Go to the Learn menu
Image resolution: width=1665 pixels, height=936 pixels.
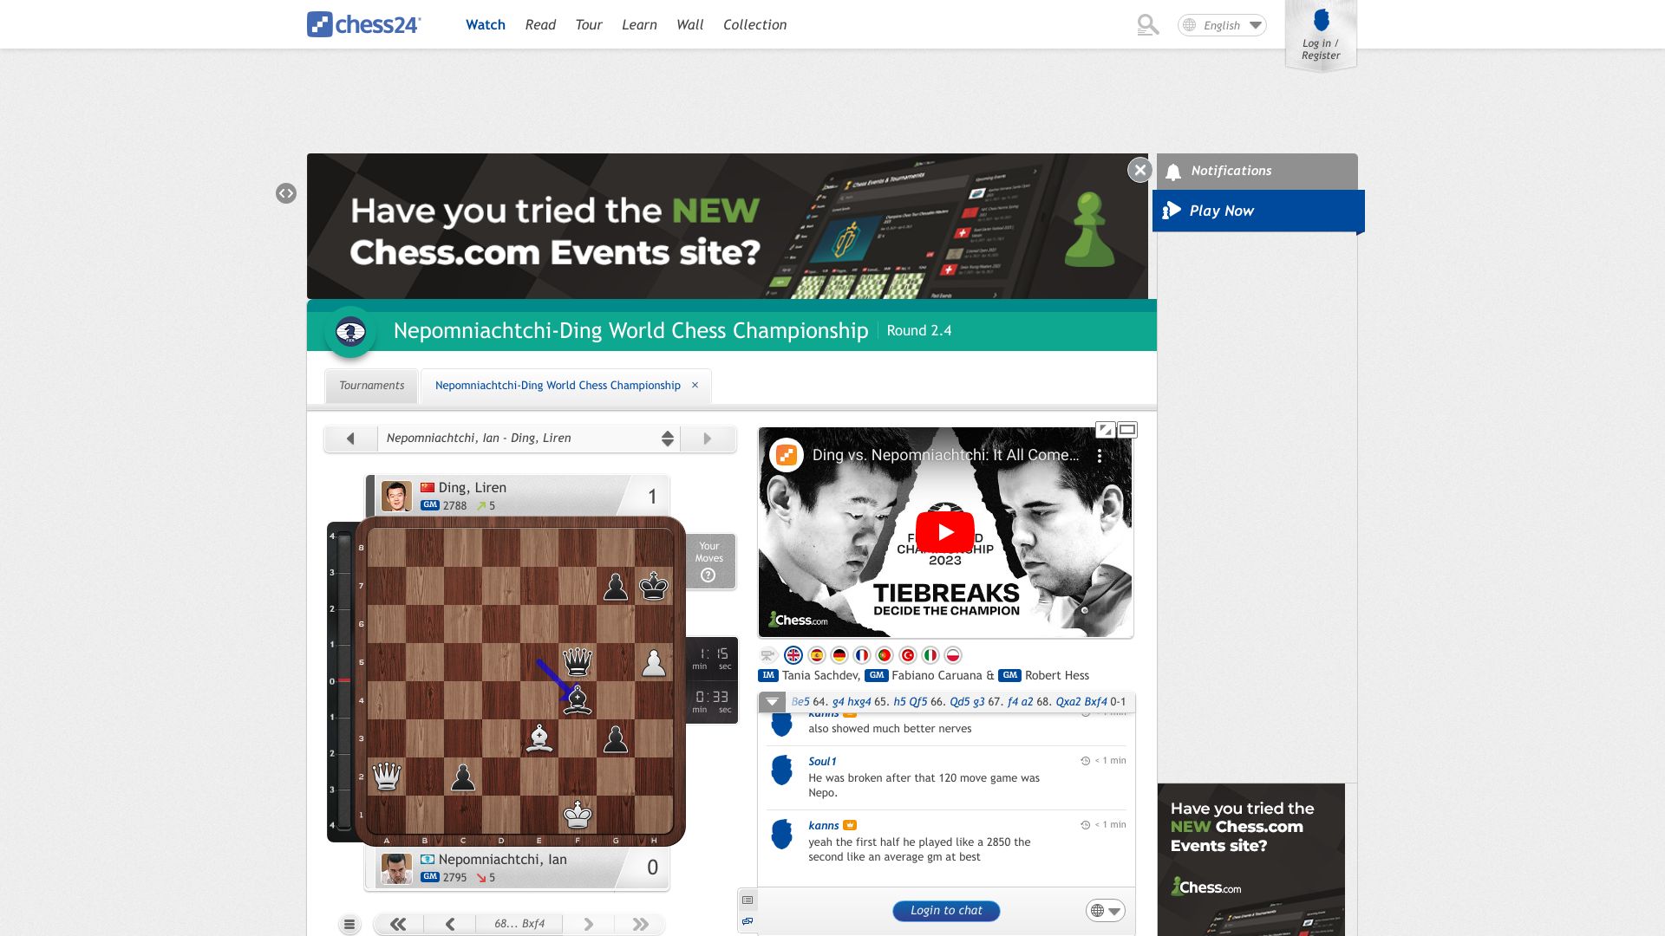point(639,25)
